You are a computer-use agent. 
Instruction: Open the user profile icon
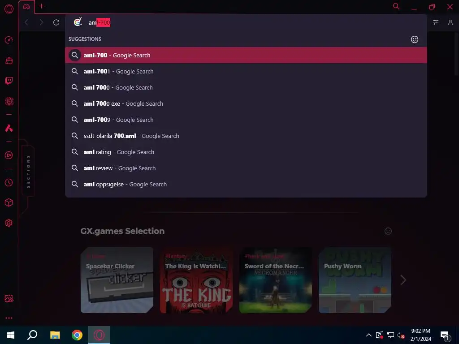click(x=450, y=22)
